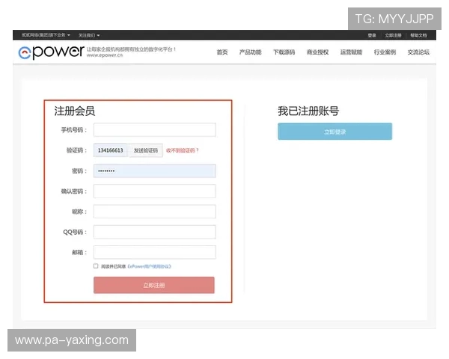The height and width of the screenshot is (359, 449).
Task: Open the 产品功能 navigation item
Action: pyautogui.click(x=250, y=52)
